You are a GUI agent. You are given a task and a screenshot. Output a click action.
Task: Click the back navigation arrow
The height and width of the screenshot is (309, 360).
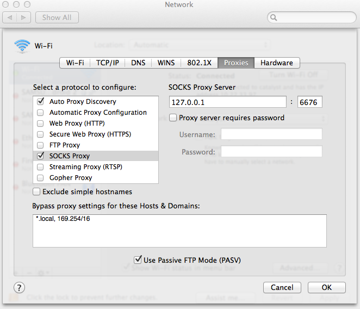(x=10, y=17)
